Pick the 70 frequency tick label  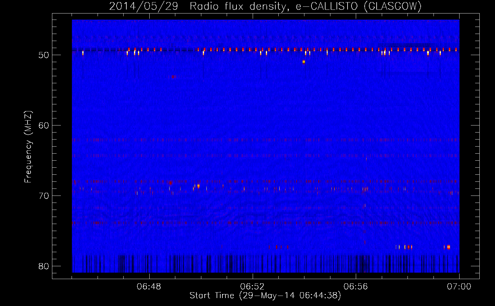point(44,196)
